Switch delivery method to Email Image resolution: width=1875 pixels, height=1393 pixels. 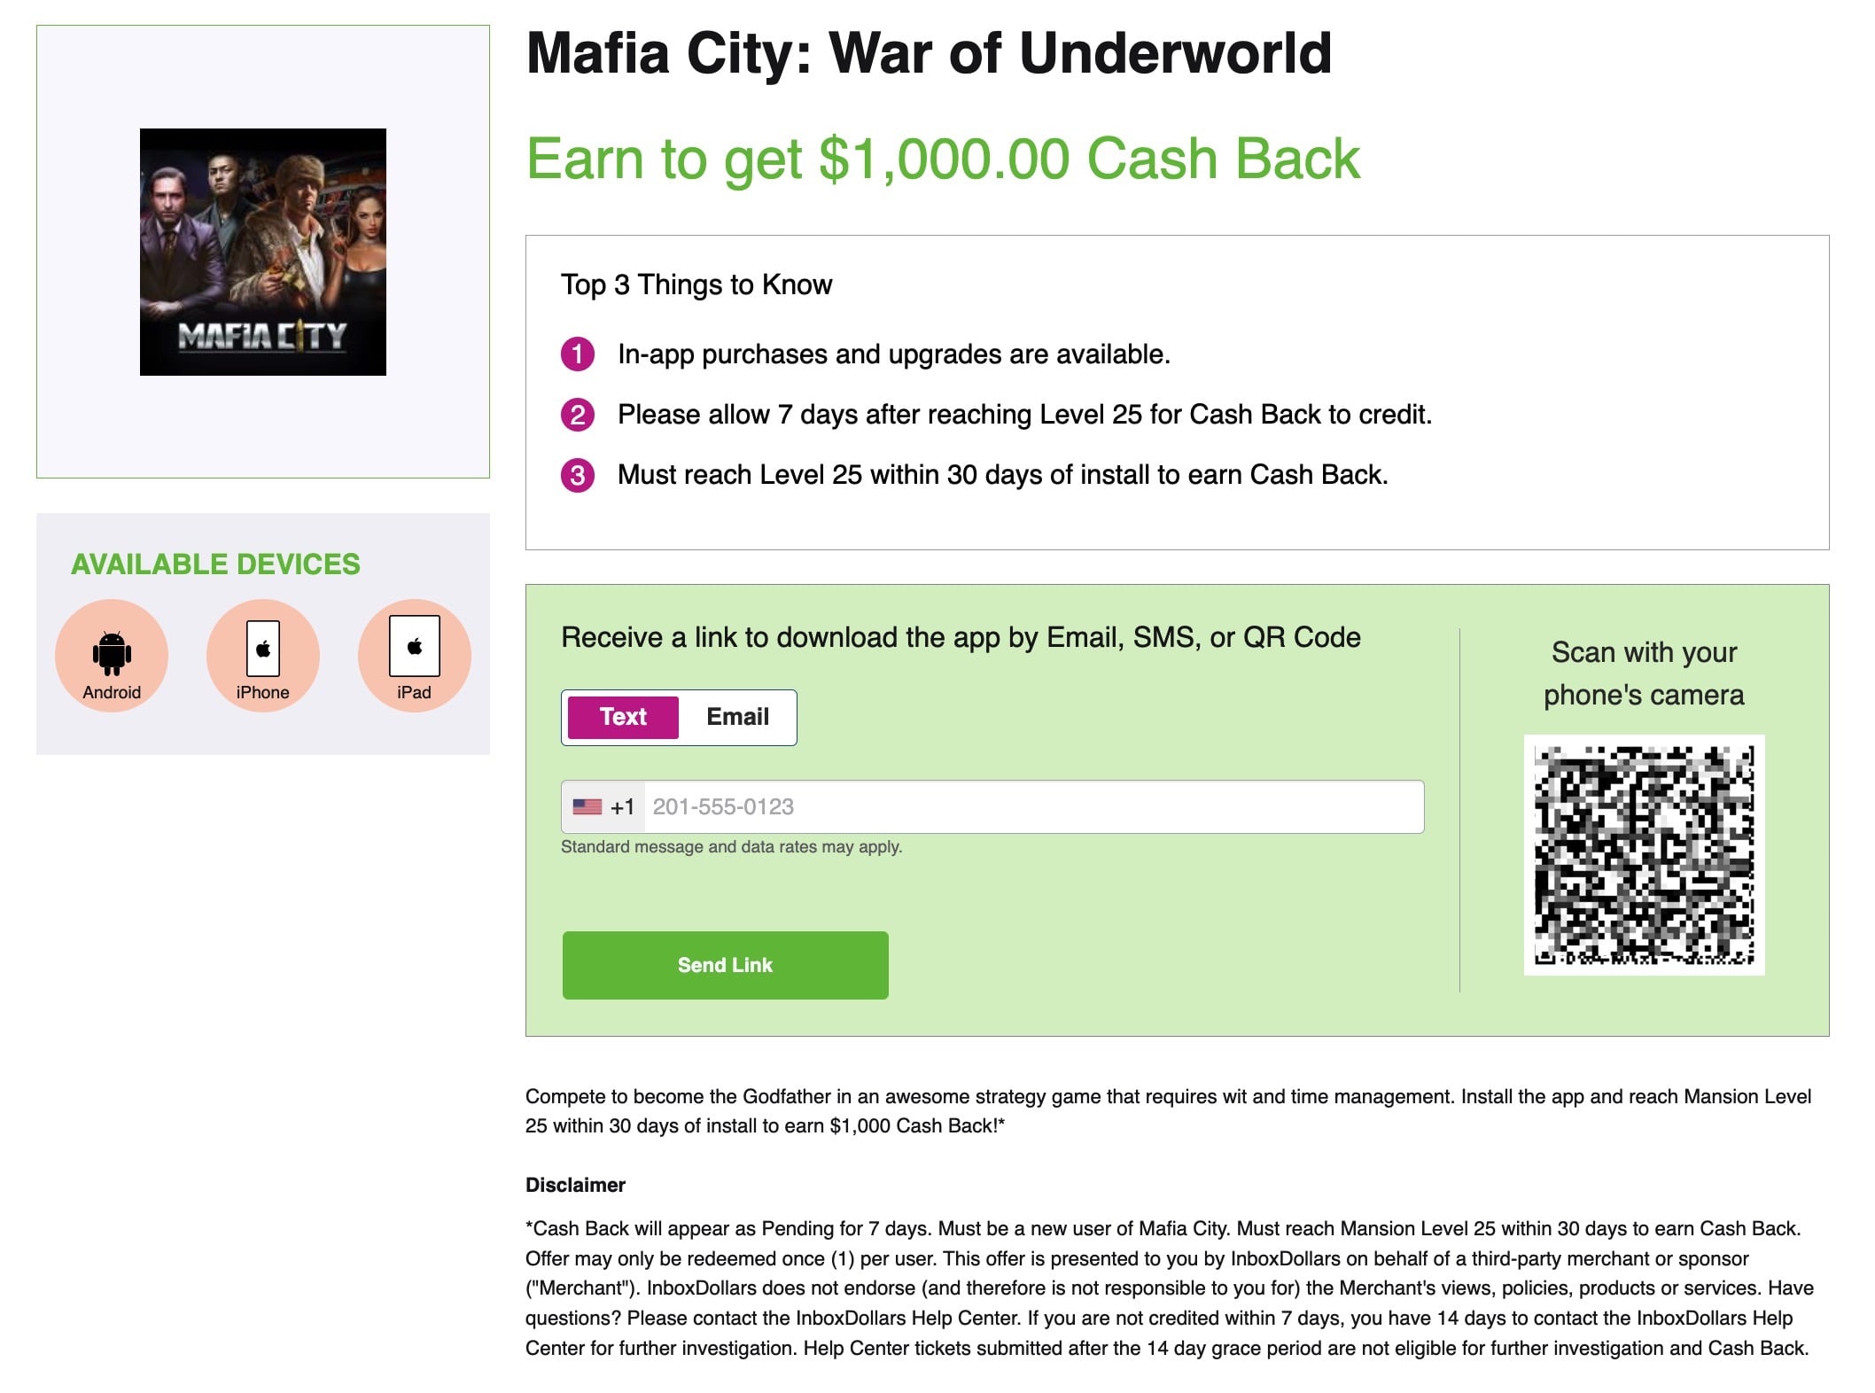(x=737, y=717)
